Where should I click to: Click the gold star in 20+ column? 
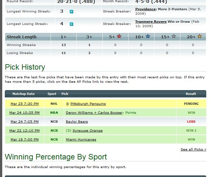[x=200, y=37]
